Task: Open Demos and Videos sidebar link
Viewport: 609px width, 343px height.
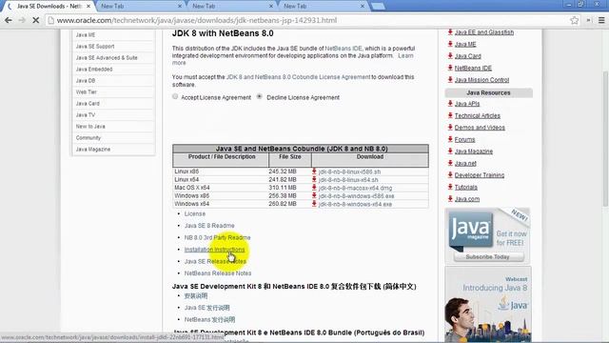Action: pos(480,127)
